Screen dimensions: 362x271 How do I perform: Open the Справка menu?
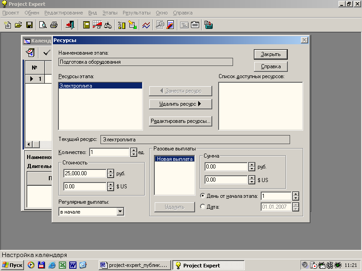click(183, 13)
